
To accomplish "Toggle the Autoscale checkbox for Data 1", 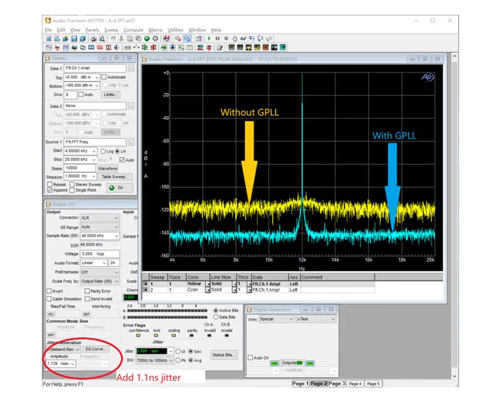I will point(104,77).
